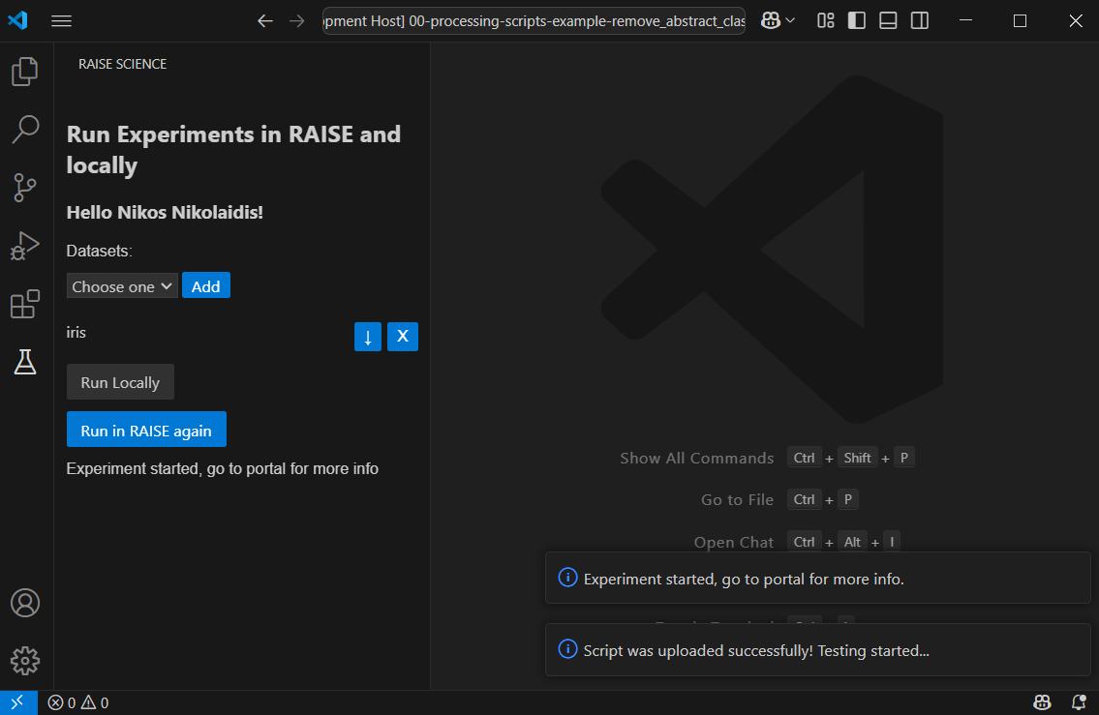Maximize the VS Code window
This screenshot has width=1099, height=715.
[1021, 21]
